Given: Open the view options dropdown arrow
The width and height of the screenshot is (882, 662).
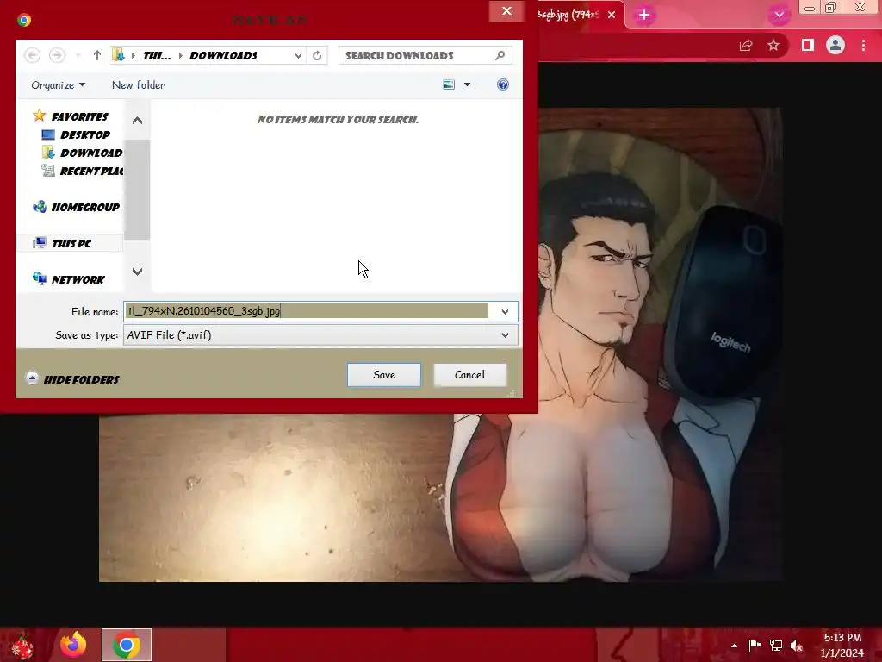Looking at the screenshot, I should pyautogui.click(x=467, y=84).
